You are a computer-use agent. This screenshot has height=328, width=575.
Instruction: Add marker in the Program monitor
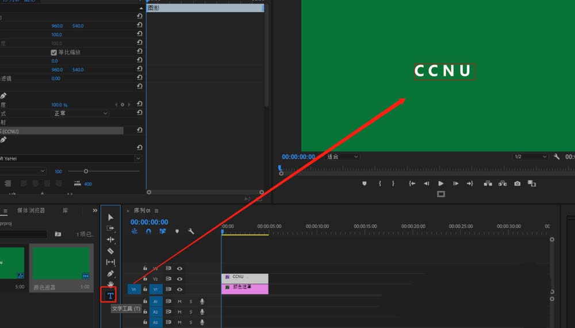coord(364,184)
